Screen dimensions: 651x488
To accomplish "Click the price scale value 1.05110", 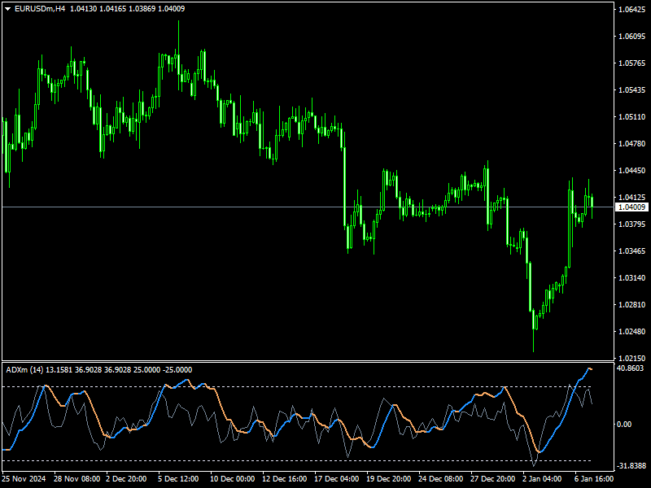I will click(x=632, y=117).
